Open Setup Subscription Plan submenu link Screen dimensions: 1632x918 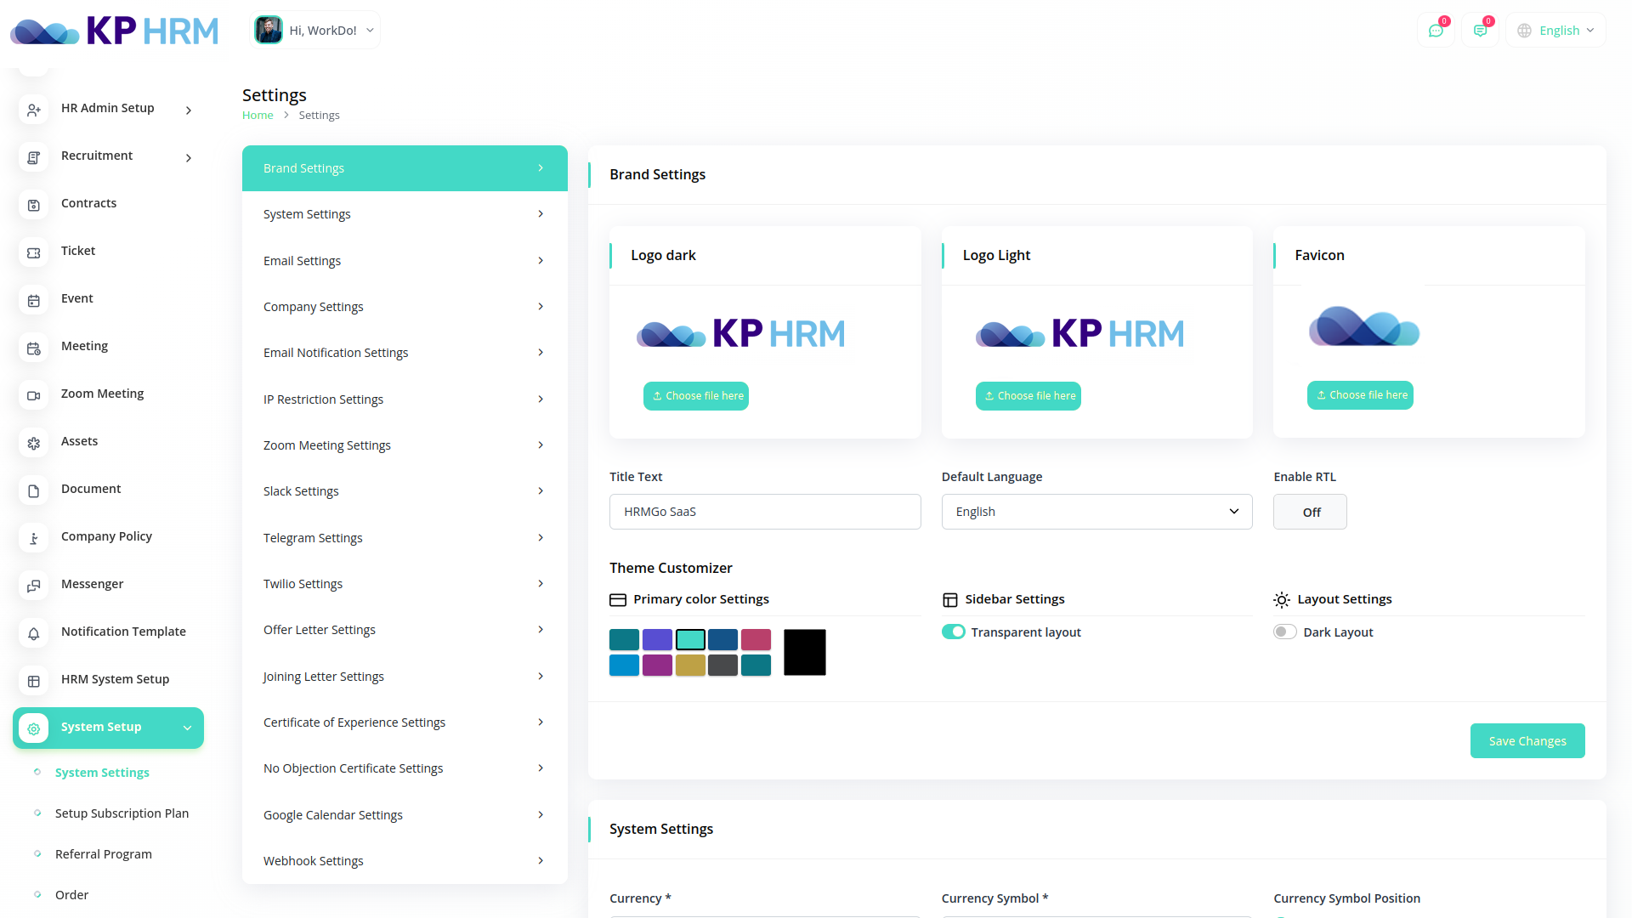pyautogui.click(x=122, y=813)
